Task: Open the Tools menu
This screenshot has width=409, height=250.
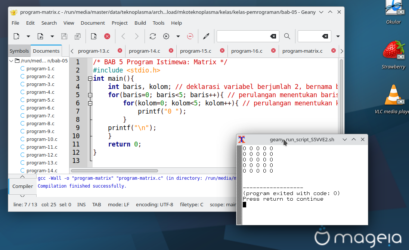Action: tap(158, 23)
